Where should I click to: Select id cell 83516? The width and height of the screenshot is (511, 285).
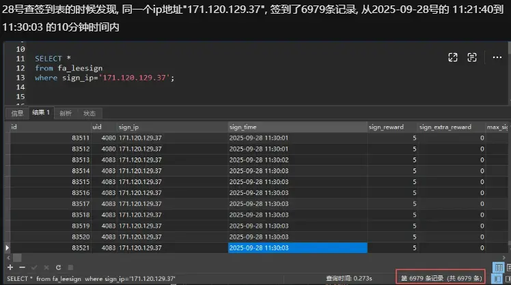coord(50,193)
